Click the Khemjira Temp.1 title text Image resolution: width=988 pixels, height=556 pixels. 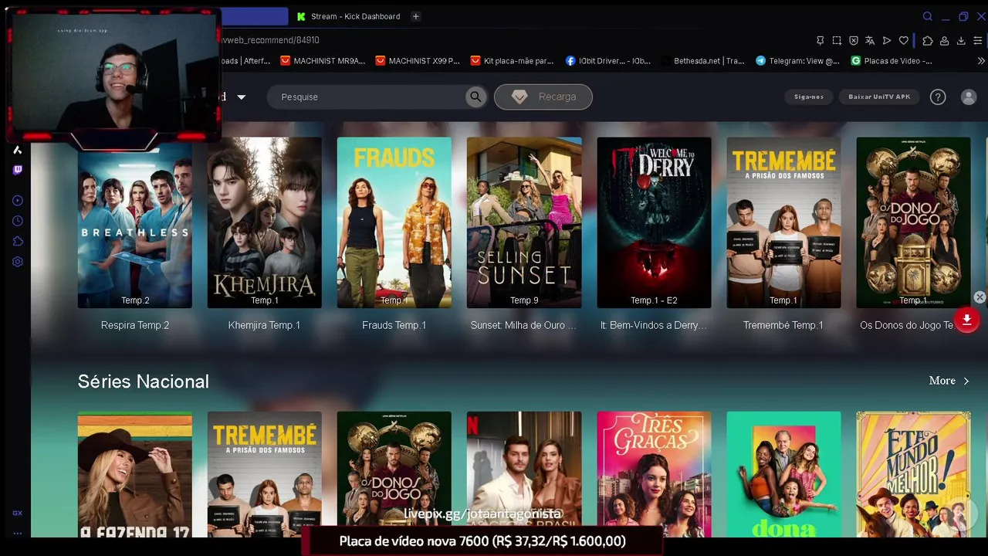point(264,325)
